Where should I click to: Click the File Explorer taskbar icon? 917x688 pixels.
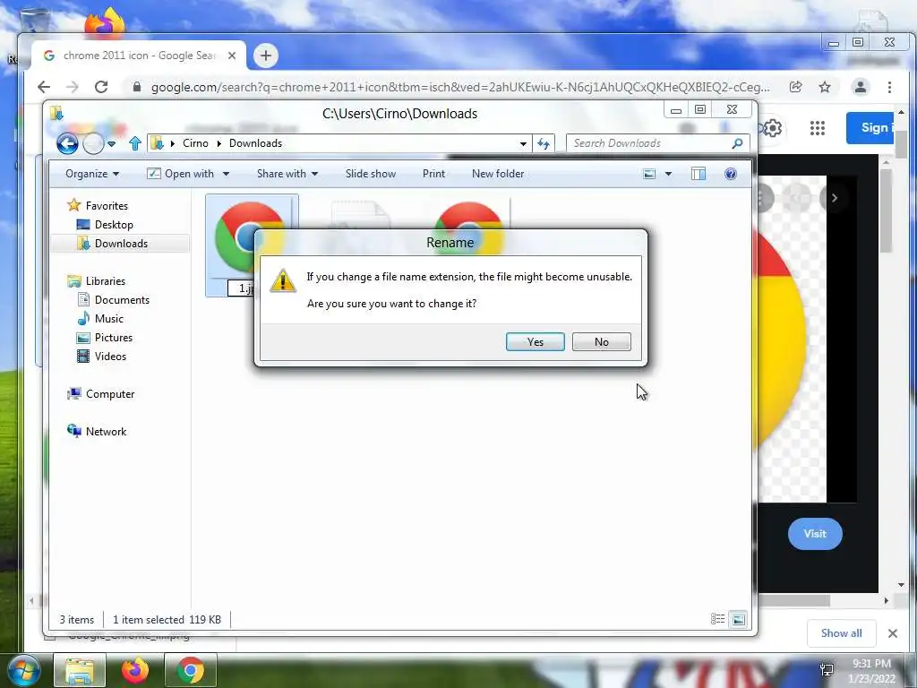(x=80, y=671)
